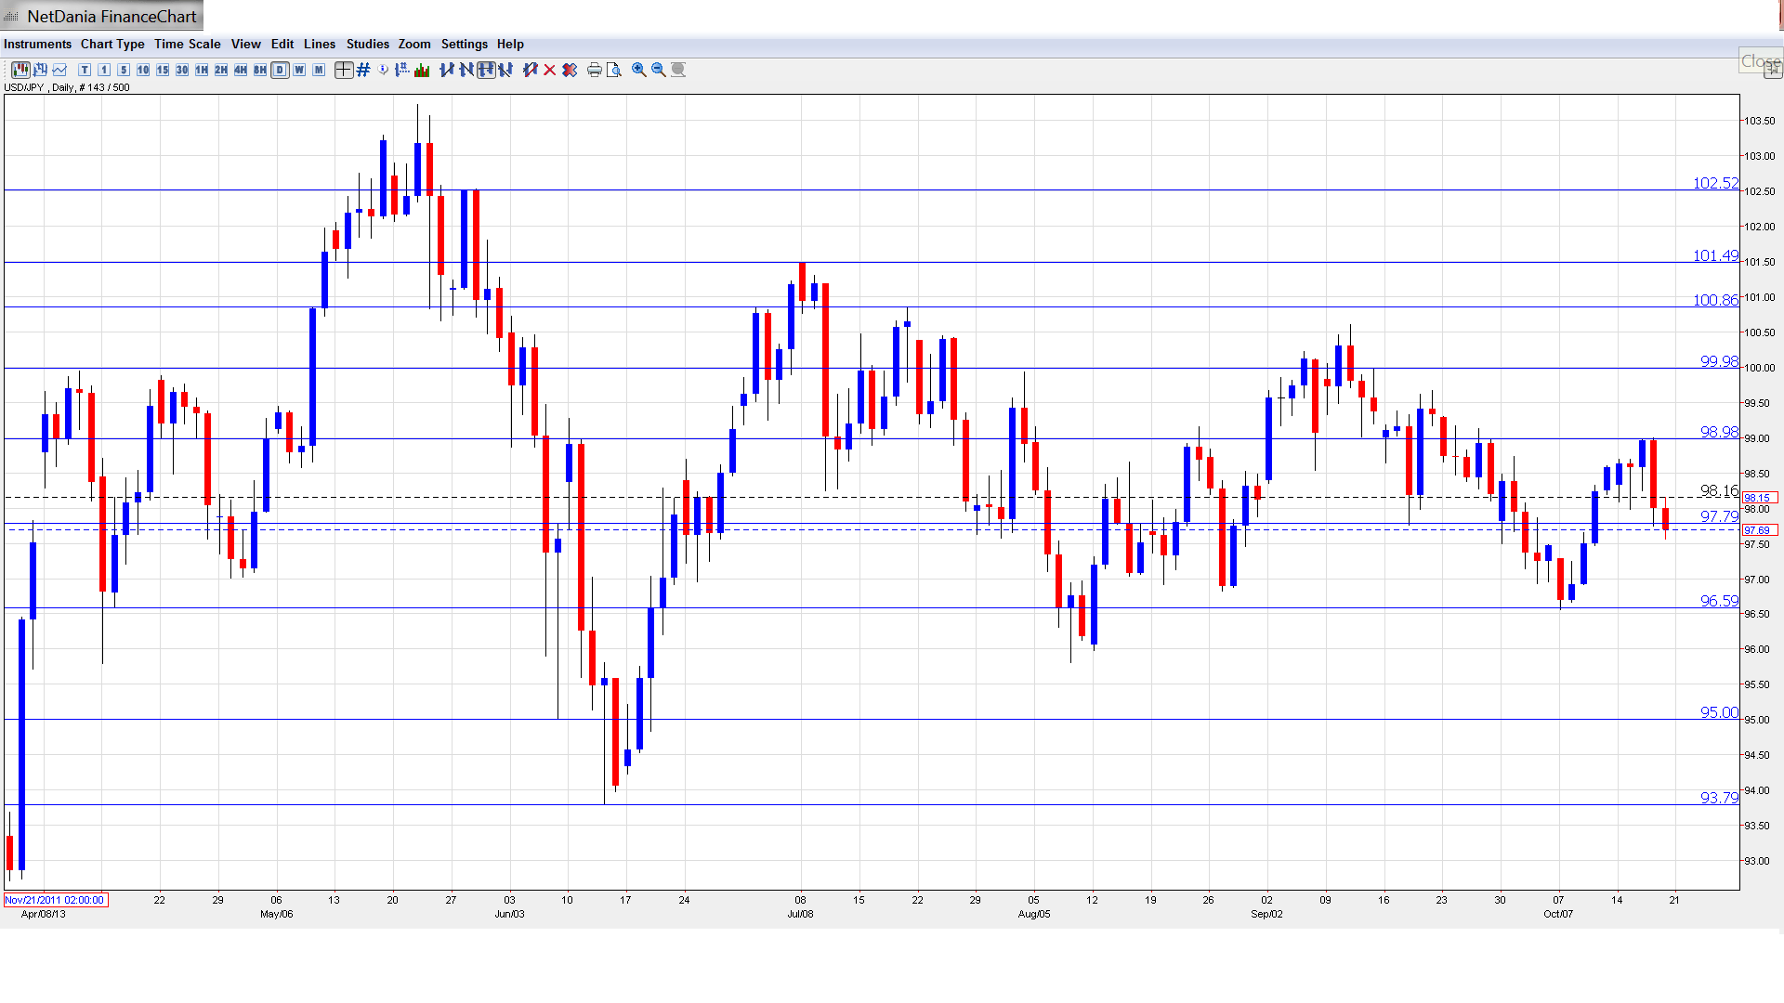Click the edit line icon
The width and height of the screenshot is (1784, 1003).
click(x=531, y=70)
